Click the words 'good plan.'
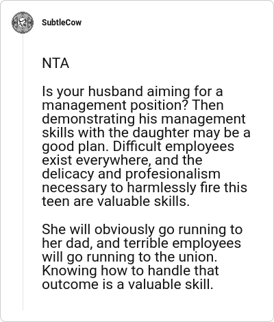The width and height of the screenshot is (274, 322). tap(75, 146)
